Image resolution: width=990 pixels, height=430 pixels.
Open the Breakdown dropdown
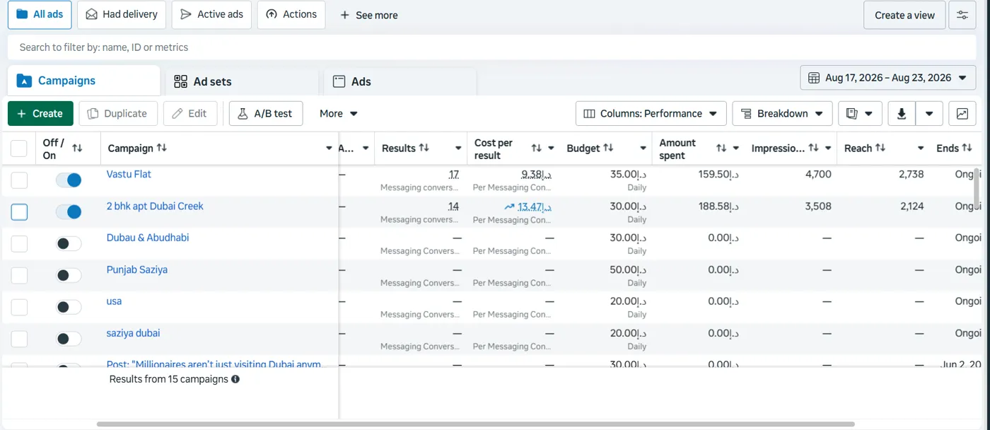click(782, 113)
